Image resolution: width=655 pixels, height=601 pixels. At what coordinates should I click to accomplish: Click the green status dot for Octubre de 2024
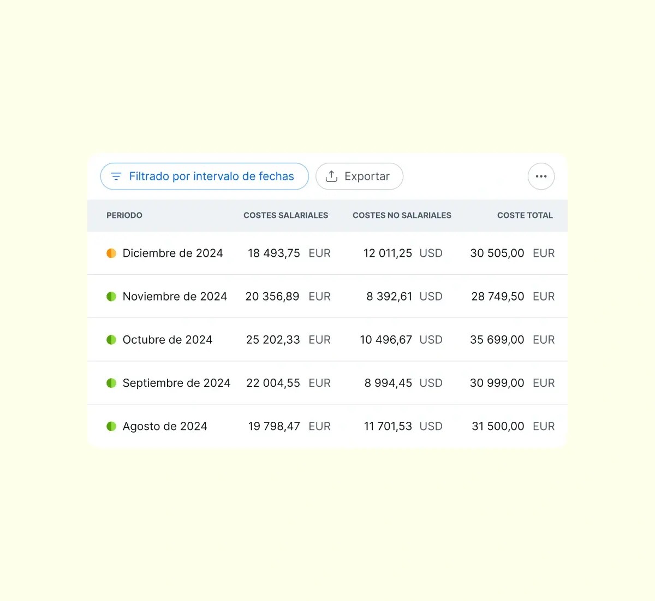click(x=111, y=339)
